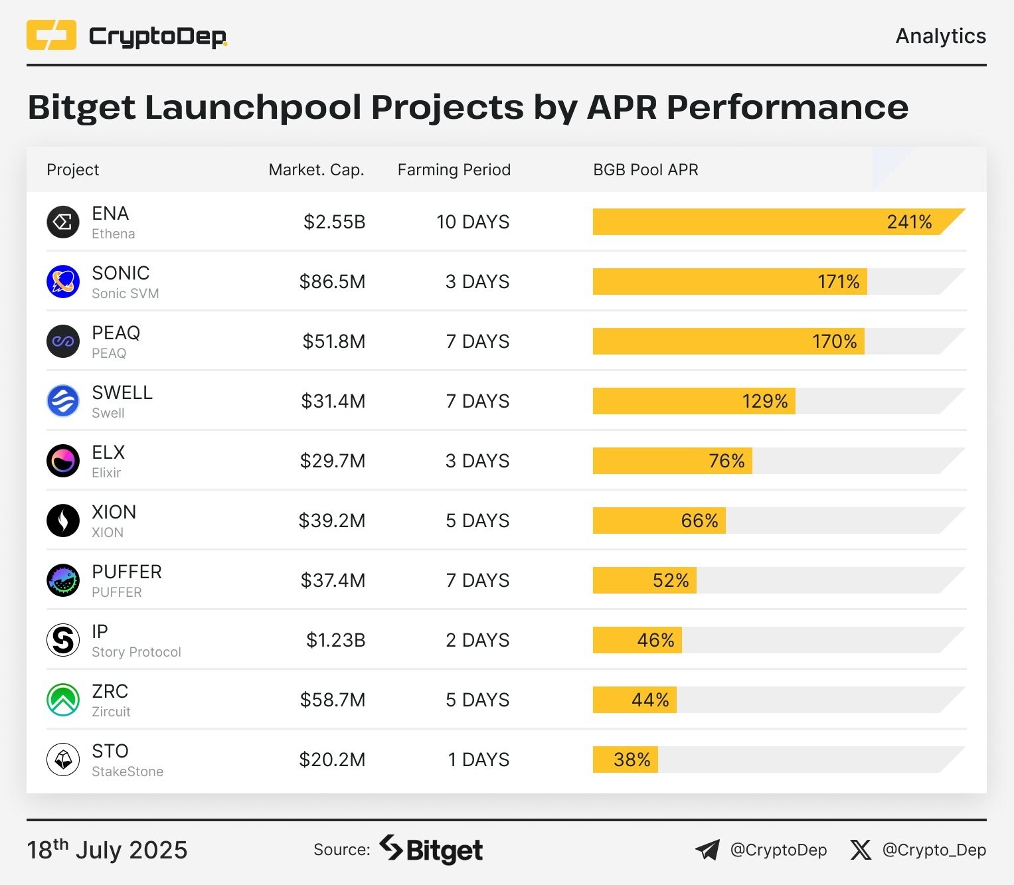This screenshot has height=885, width=1014.
Task: Click the Telegram paper plane icon
Action: (x=707, y=850)
